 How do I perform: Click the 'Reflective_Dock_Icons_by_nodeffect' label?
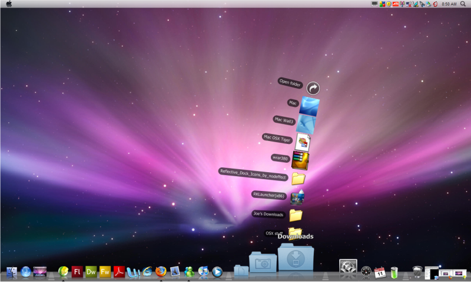(253, 174)
